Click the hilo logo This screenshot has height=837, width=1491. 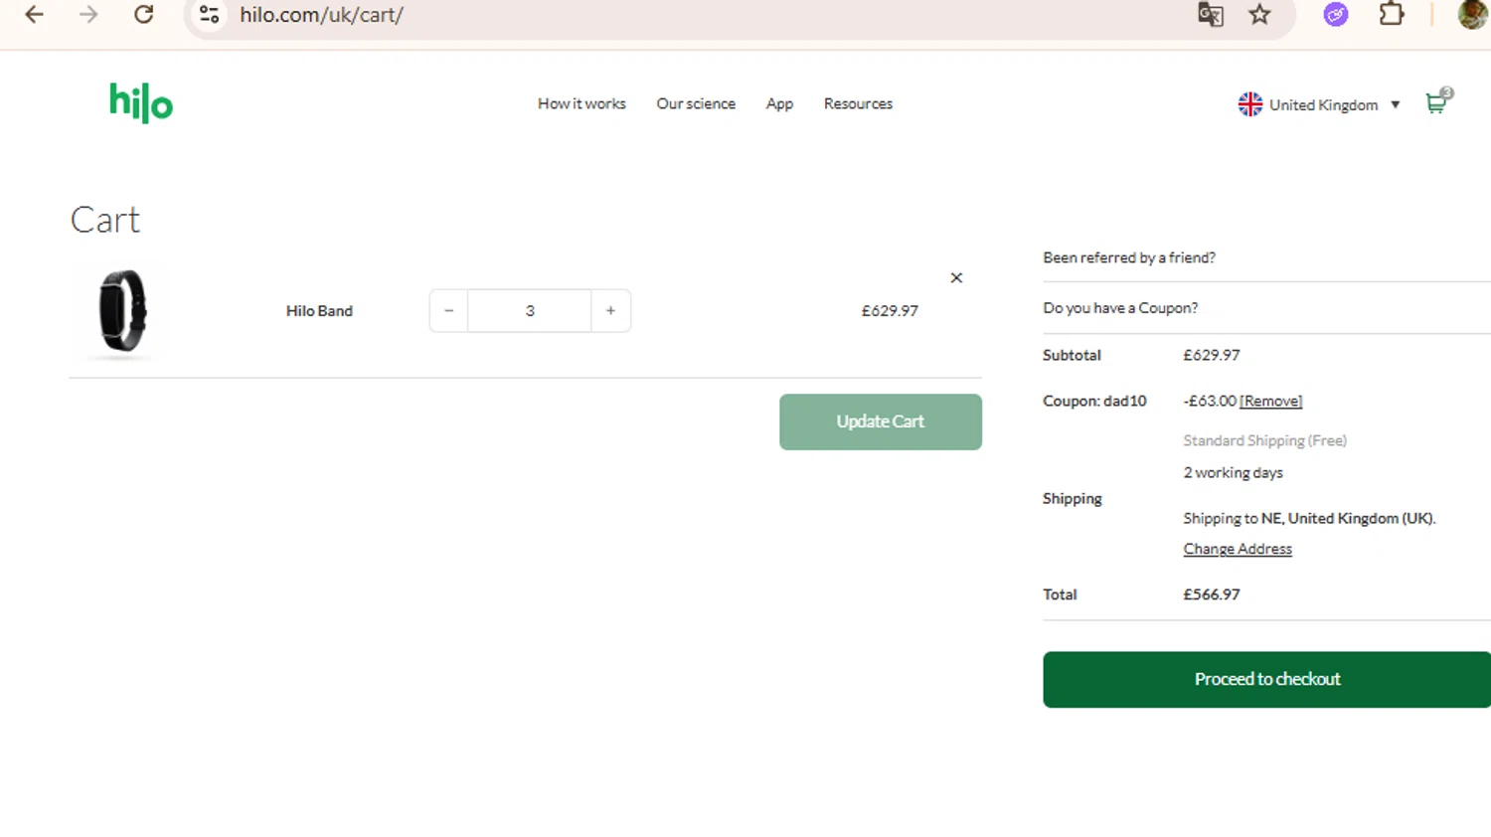tap(141, 102)
